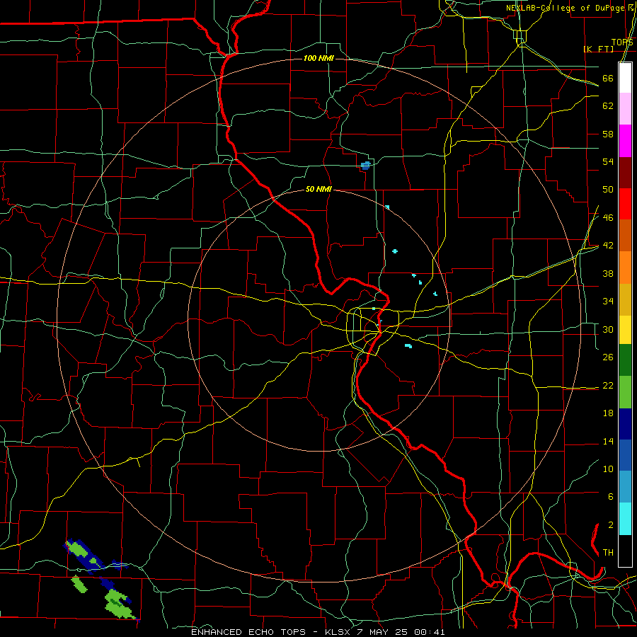This screenshot has width=637, height=637.
Task: Click the navy blue legend swatch
Action: [625, 424]
